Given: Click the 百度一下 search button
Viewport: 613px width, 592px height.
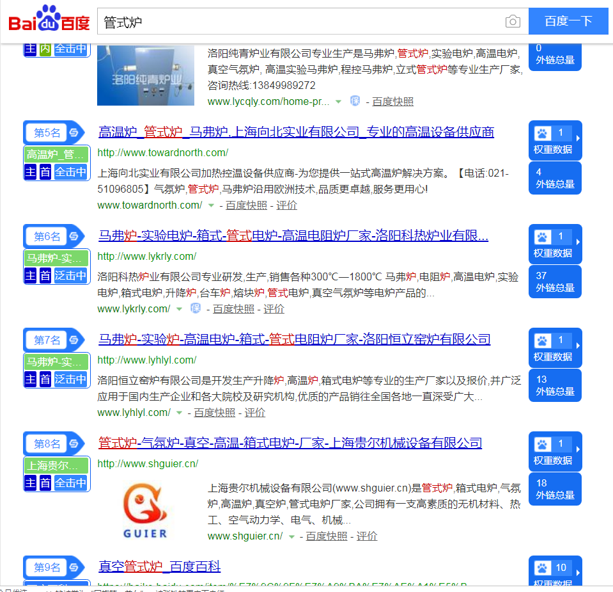Looking at the screenshot, I should coord(568,21).
